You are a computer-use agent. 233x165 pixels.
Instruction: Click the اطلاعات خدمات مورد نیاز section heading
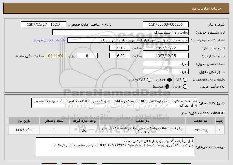tap(203, 113)
